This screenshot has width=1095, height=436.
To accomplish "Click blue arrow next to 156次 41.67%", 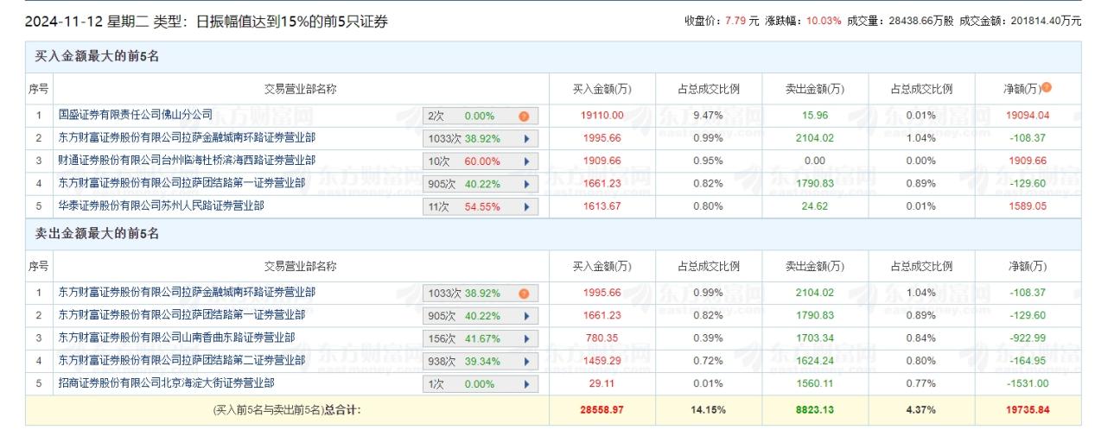I will click(525, 338).
